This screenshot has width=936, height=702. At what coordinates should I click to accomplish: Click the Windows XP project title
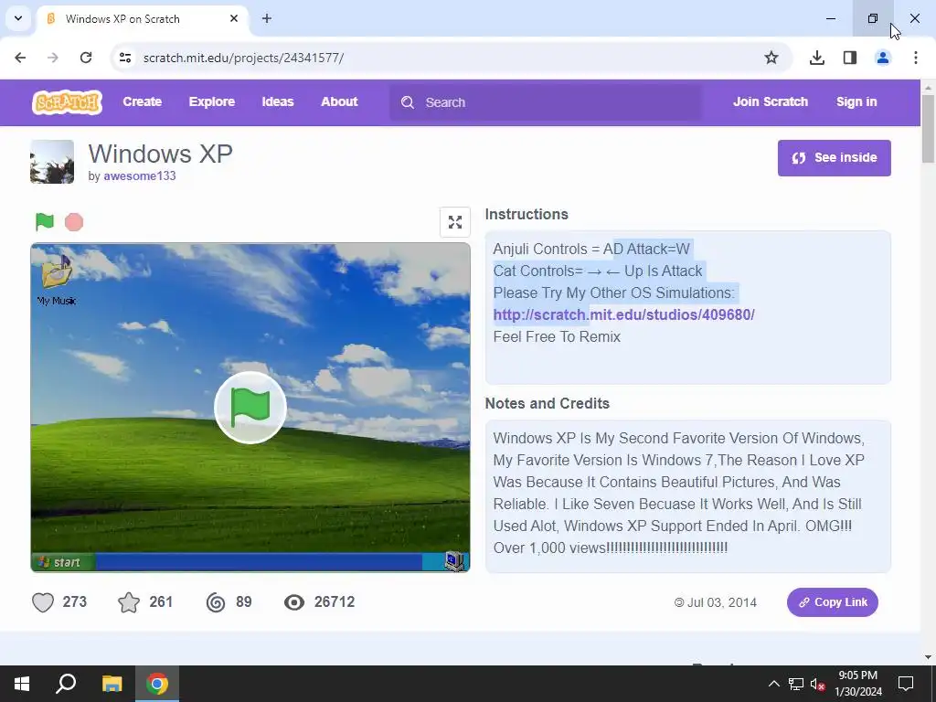pyautogui.click(x=161, y=154)
